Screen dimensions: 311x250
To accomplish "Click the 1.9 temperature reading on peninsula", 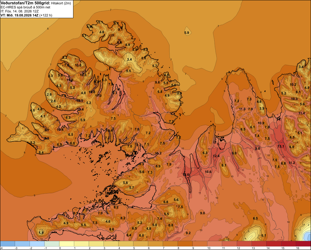I will tap(41, 233).
